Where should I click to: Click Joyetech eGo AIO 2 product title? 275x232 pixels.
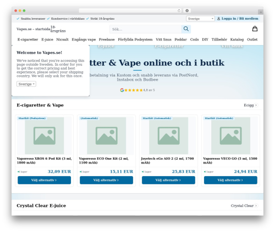click(x=167, y=161)
